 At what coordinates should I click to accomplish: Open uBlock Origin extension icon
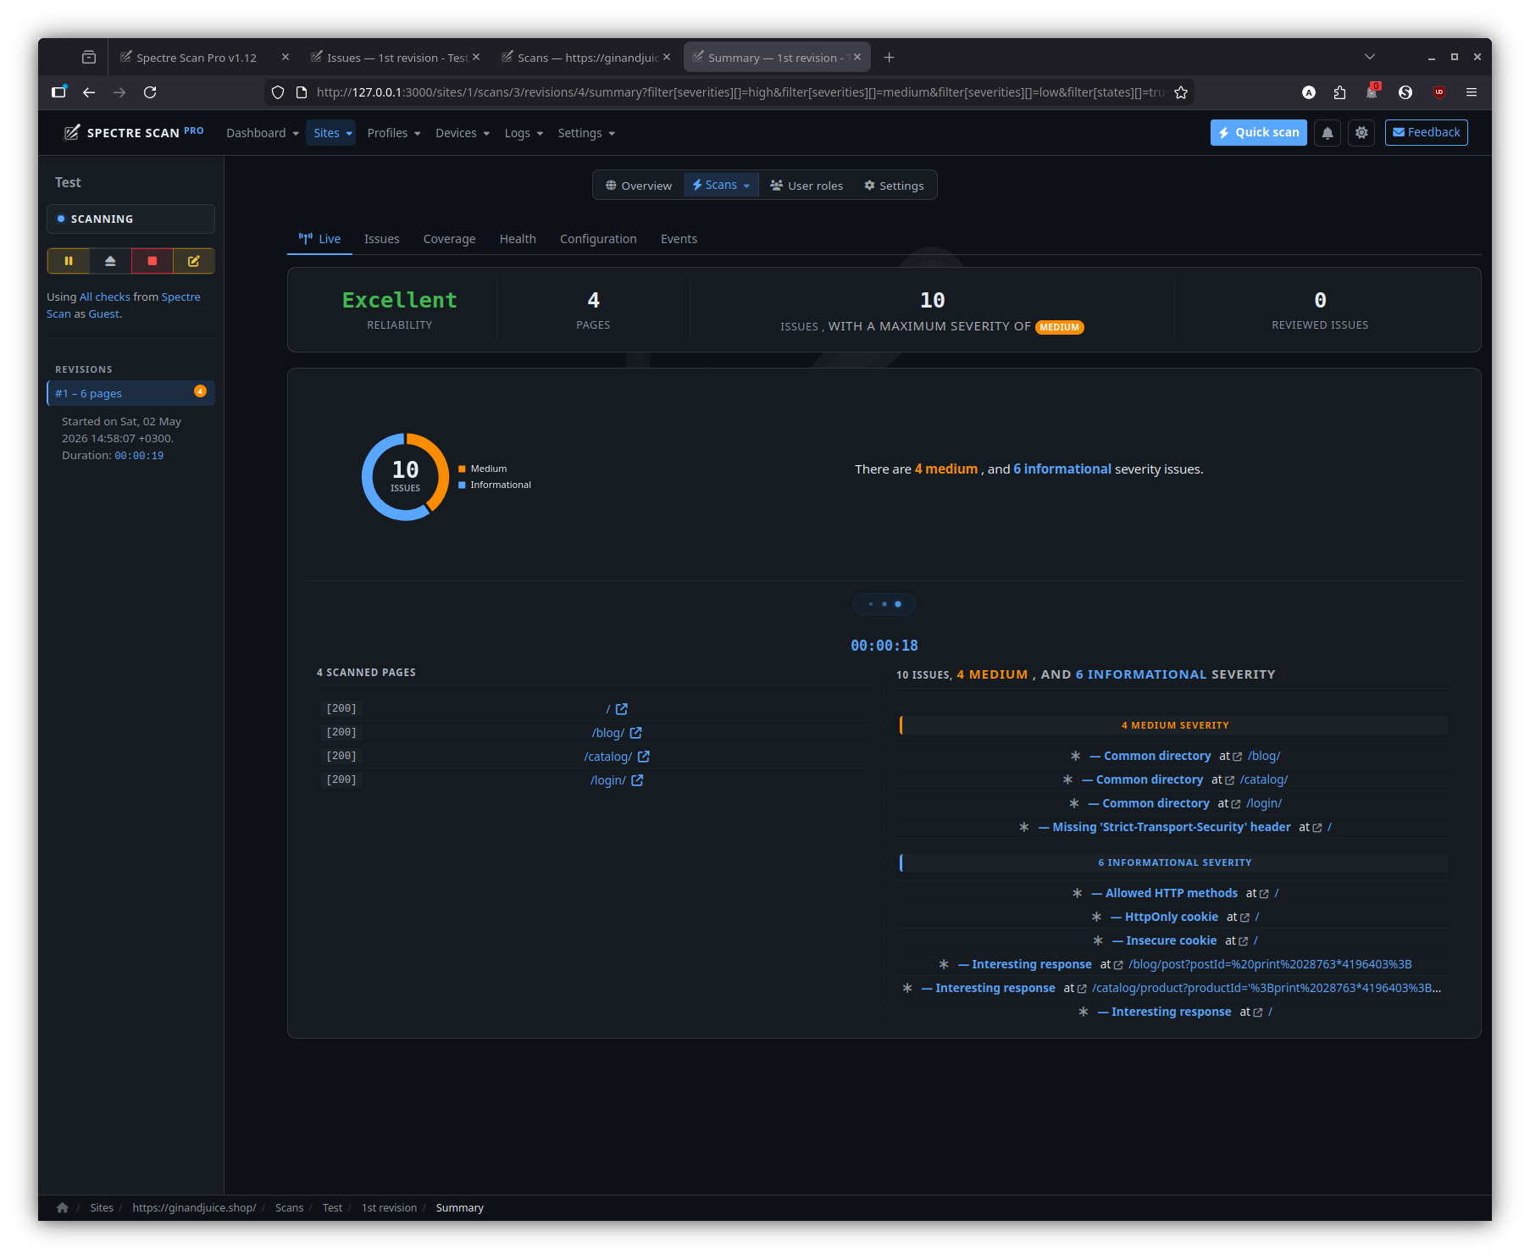pyautogui.click(x=1439, y=92)
